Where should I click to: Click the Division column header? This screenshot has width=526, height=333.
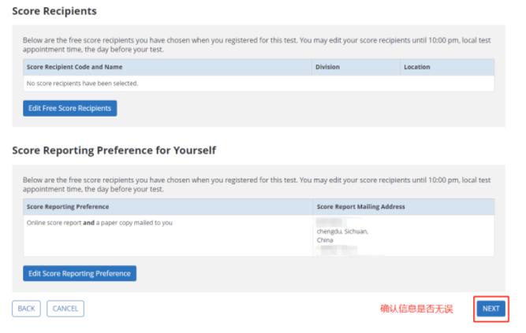click(x=327, y=67)
